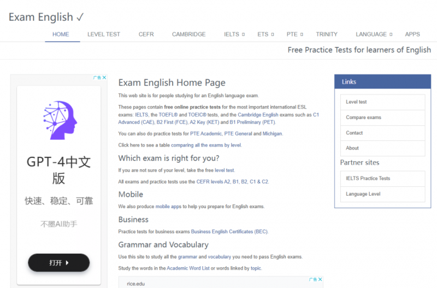Click the Exam English checkmark logo

click(46, 17)
